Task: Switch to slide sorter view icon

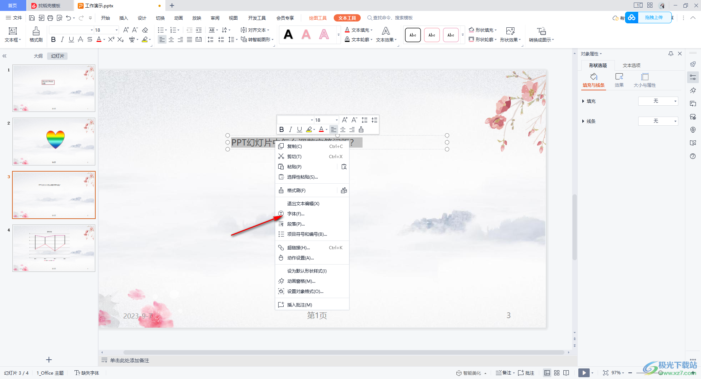Action: (557, 372)
